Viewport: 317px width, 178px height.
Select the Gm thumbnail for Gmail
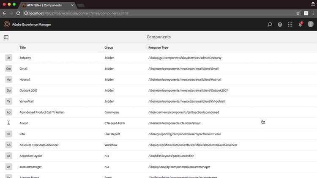[x=9, y=68]
